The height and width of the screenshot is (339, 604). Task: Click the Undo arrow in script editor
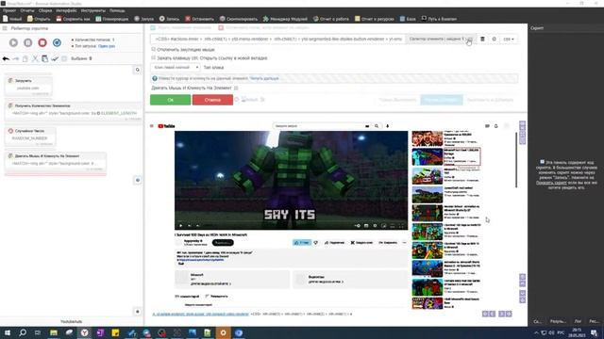(x=6, y=58)
